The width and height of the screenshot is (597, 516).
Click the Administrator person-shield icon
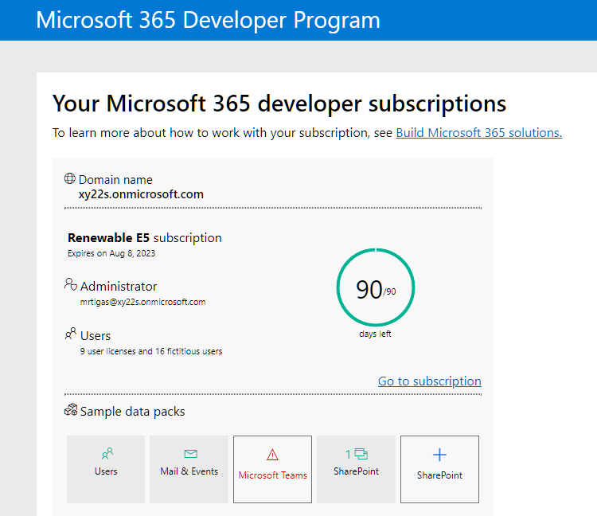[71, 284]
